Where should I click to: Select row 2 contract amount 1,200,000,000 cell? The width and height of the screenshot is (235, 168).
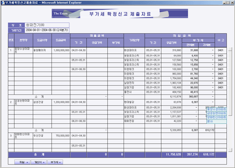[61, 102]
